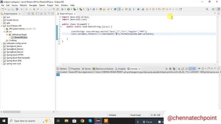Expand the Eureka-Server project
The image size is (221, 124).
(2, 20)
